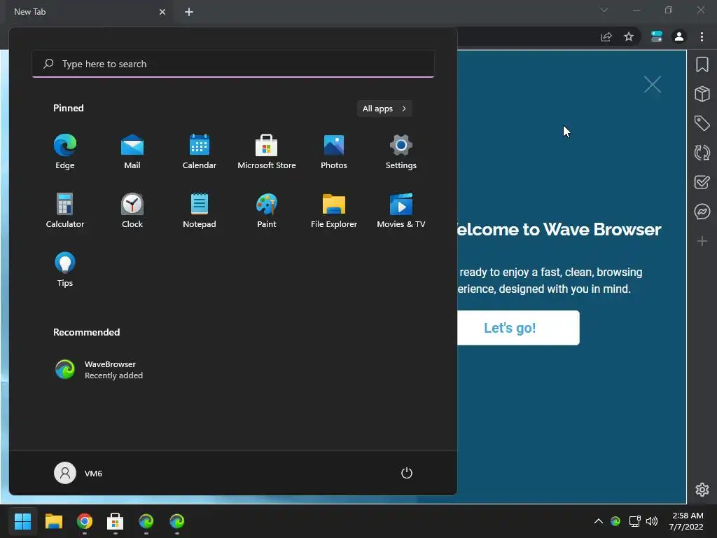Launch the Calendar app

click(x=200, y=152)
